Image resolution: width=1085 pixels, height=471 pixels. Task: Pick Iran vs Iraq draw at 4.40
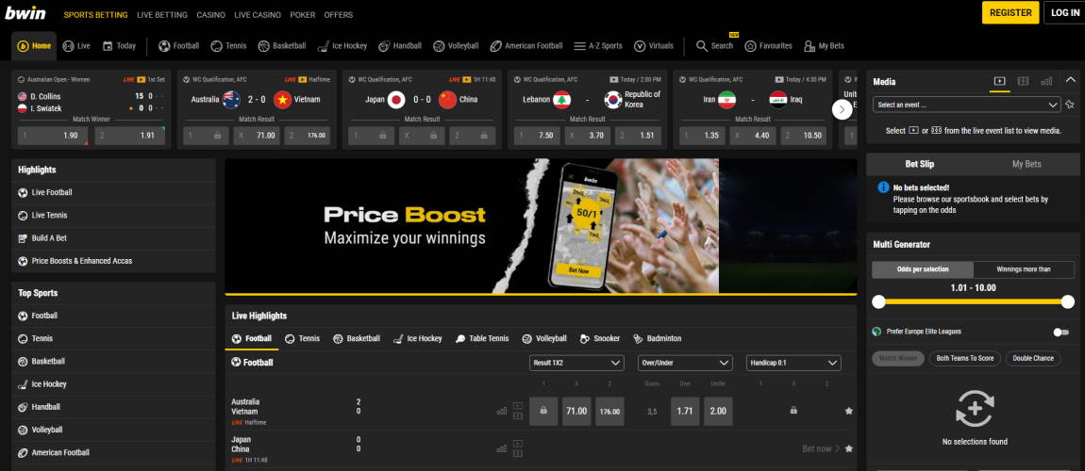point(754,136)
